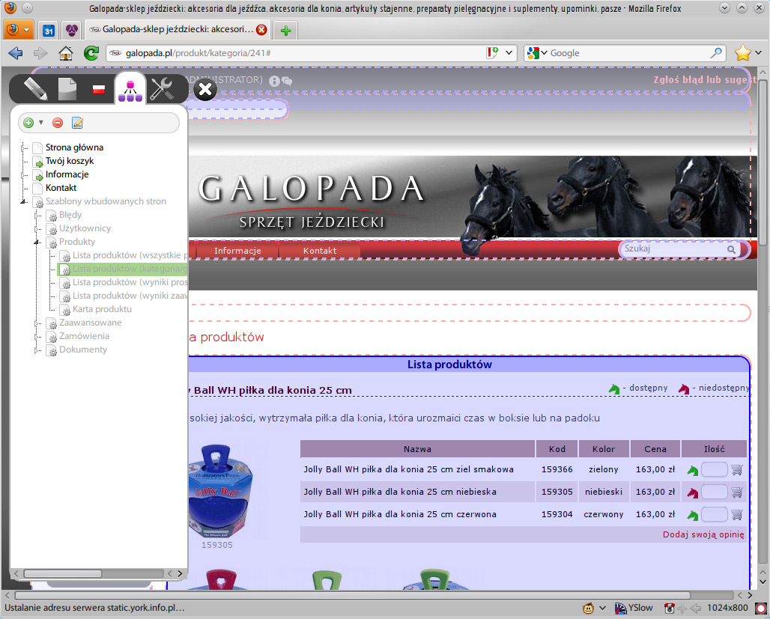770x619 pixels.
Task: Expand the Strona główna tree node
Action: click(x=24, y=147)
